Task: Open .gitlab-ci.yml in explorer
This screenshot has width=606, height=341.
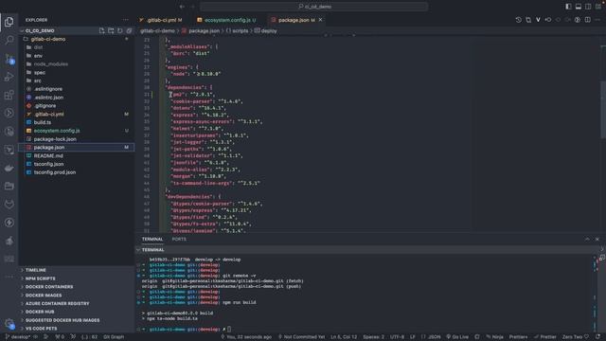Action: coord(77,114)
